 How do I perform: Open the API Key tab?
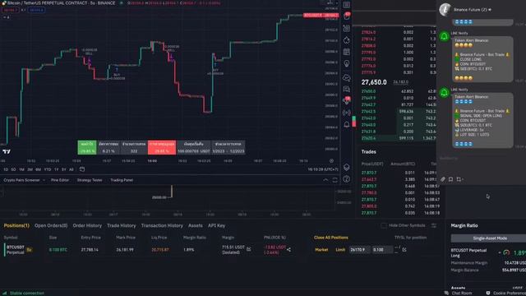click(x=216, y=225)
